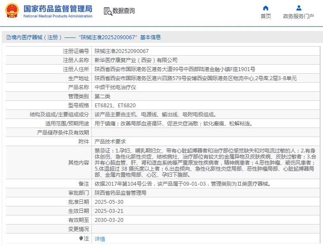Click the 基本信息 section heading
The height and width of the screenshot is (246, 323).
pos(151,37)
